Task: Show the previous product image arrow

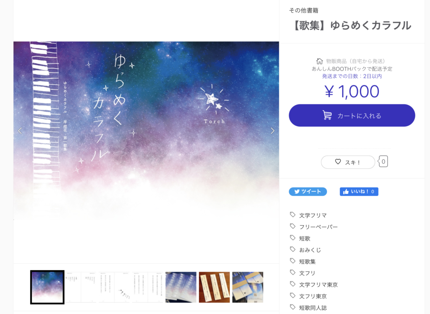Action: click(x=20, y=131)
